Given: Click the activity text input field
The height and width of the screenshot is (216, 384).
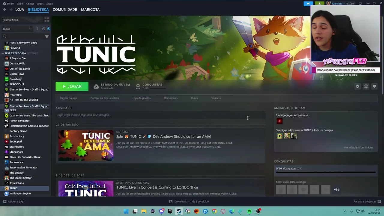Looking at the screenshot, I should (160, 115).
